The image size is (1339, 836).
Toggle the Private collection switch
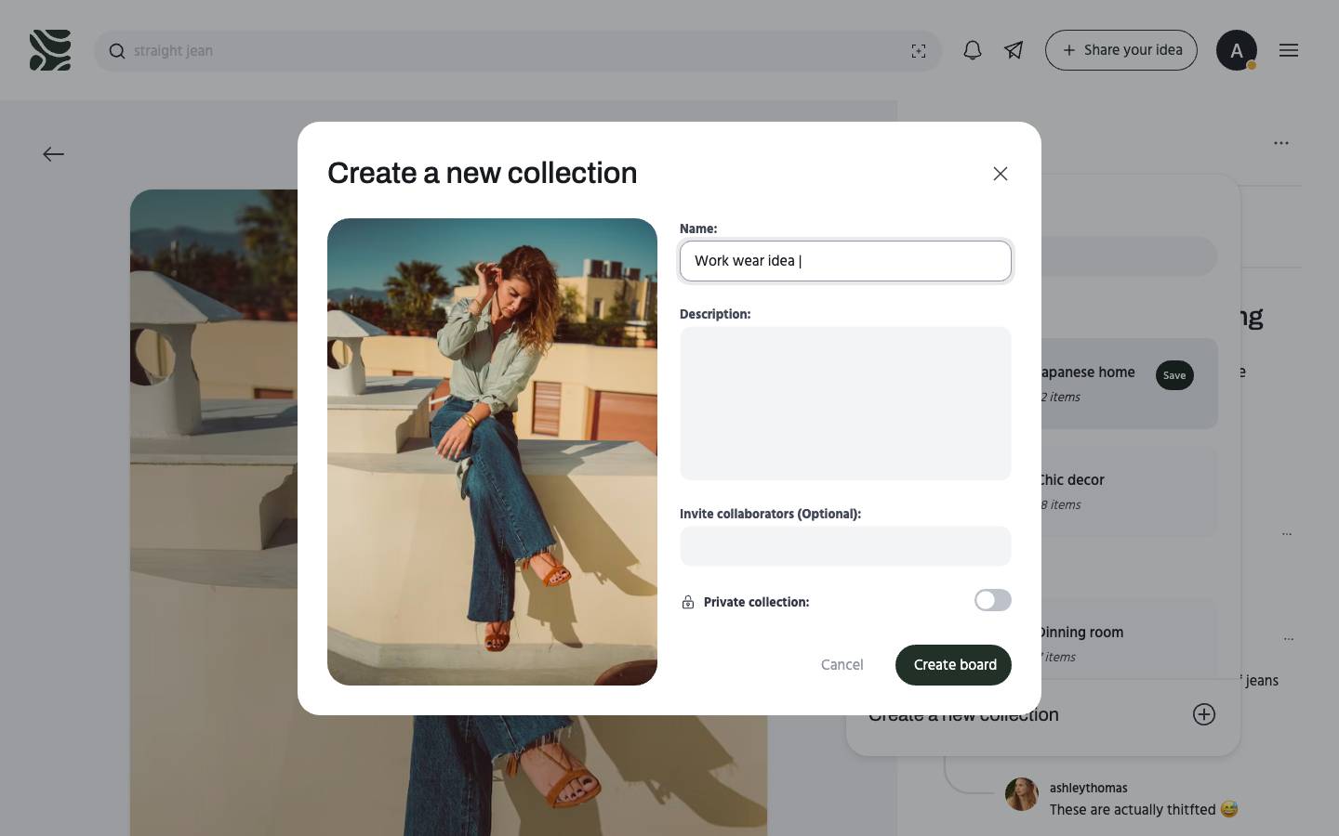[x=992, y=601]
